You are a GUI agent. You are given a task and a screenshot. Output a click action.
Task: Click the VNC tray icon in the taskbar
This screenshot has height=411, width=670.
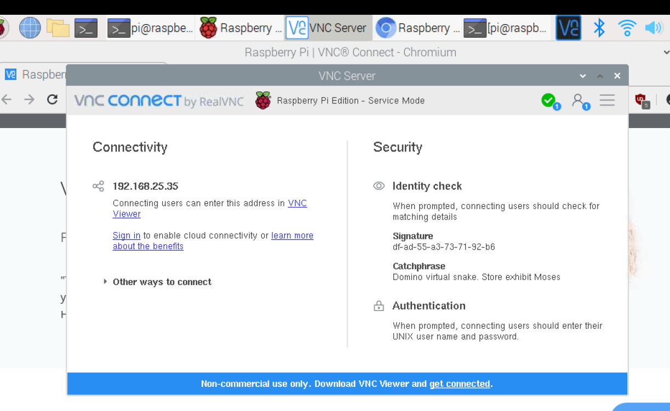tap(568, 27)
